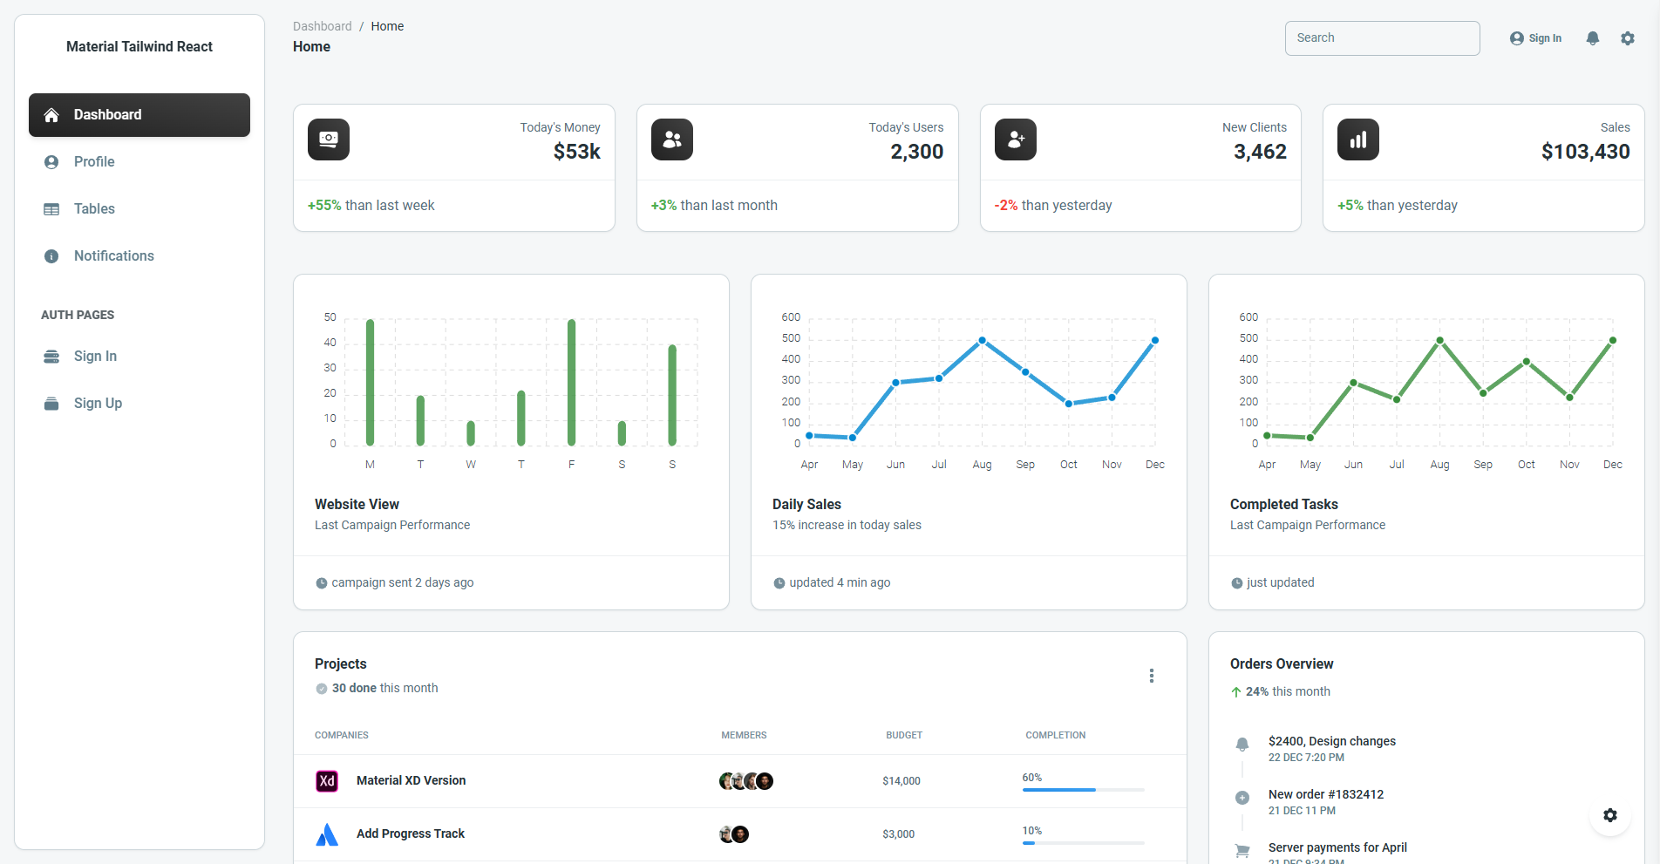
Task: Open Tables page from sidebar
Action: tap(139, 209)
